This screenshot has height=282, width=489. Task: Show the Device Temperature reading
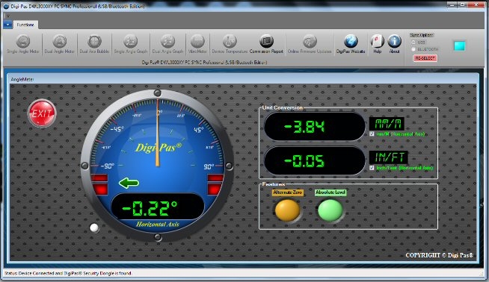[x=230, y=45]
